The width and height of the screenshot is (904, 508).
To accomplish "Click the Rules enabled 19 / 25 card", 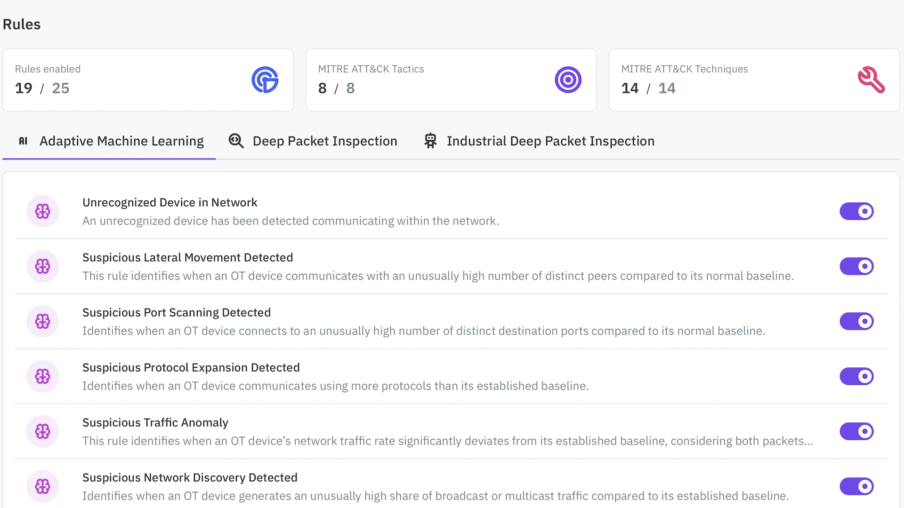I will pos(148,80).
